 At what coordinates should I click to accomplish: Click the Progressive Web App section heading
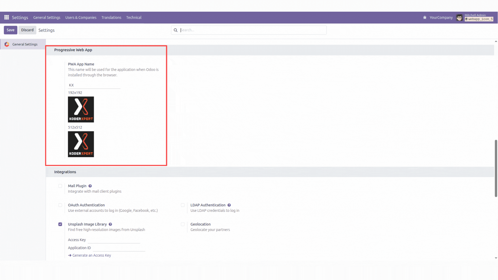pos(73,50)
